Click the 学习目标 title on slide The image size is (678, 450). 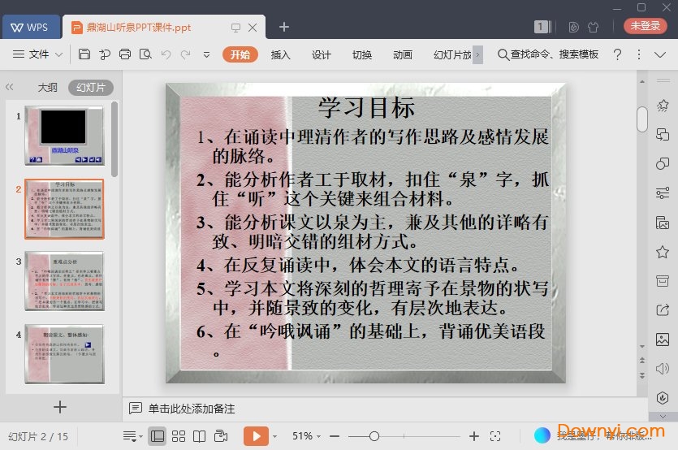click(x=367, y=108)
